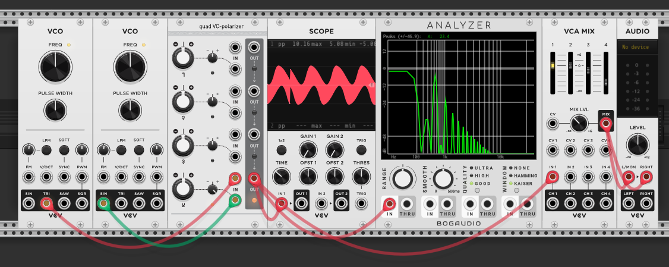
Task: Click the SIN output jack on second VCO
Action: [x=103, y=203]
